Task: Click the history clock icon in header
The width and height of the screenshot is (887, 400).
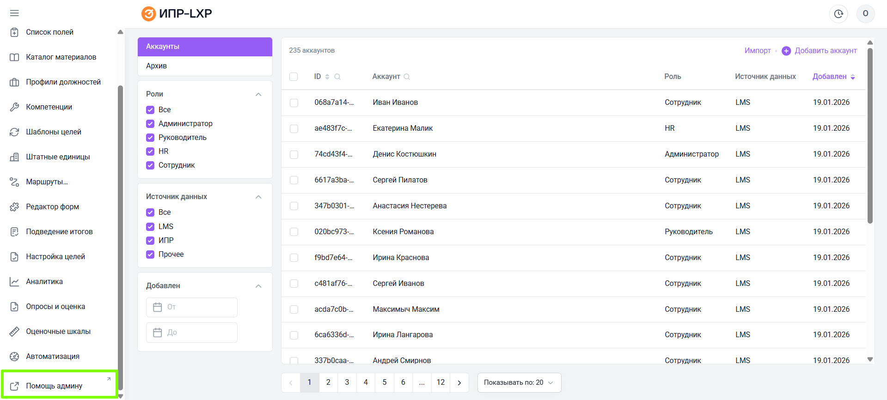Action: 838,14
